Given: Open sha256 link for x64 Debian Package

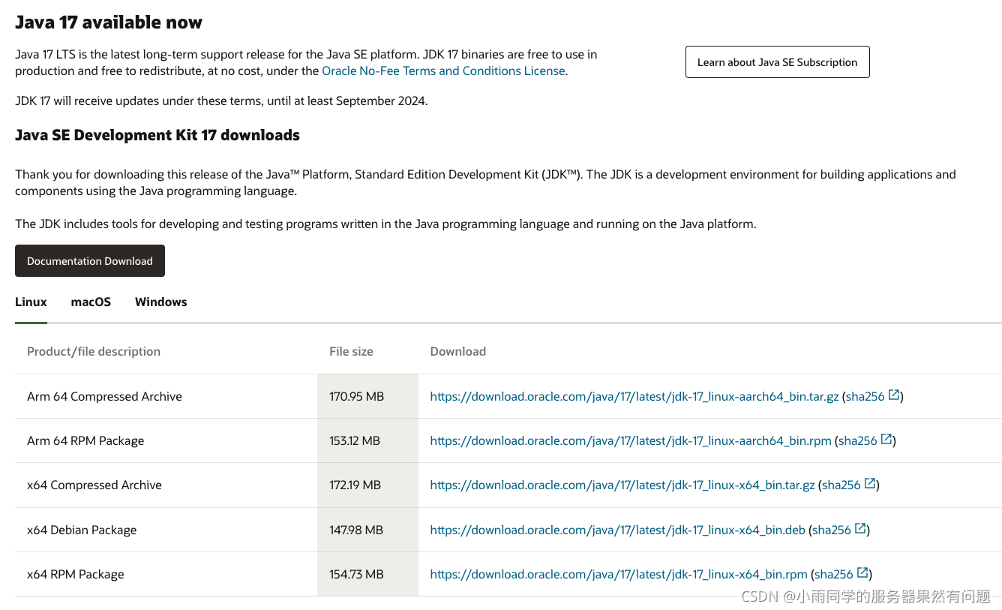Looking at the screenshot, I should coord(832,530).
